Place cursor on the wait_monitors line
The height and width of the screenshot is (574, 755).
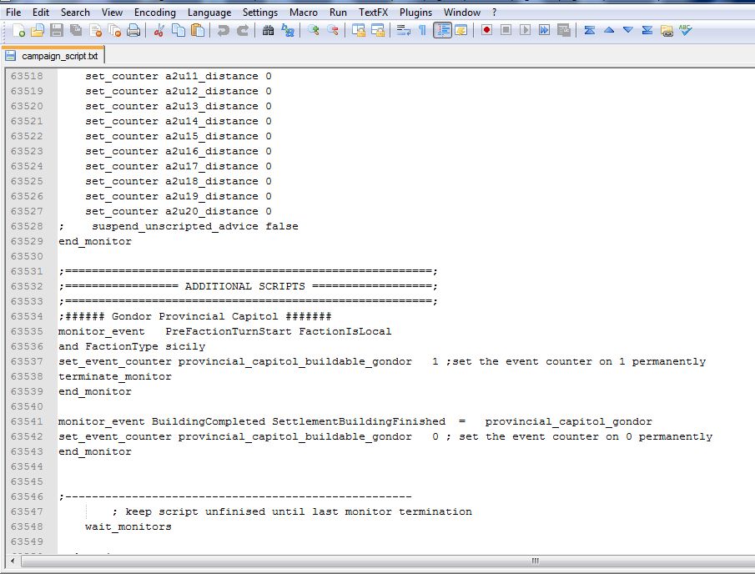click(128, 526)
